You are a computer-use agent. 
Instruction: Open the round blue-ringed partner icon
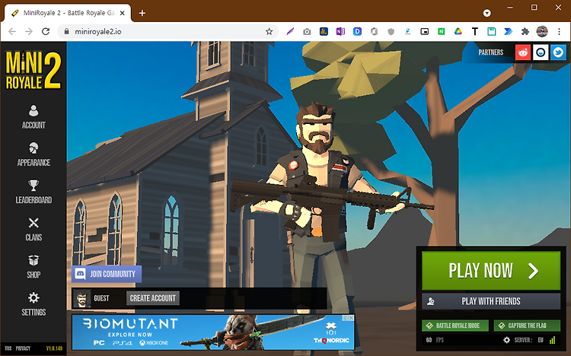point(541,52)
